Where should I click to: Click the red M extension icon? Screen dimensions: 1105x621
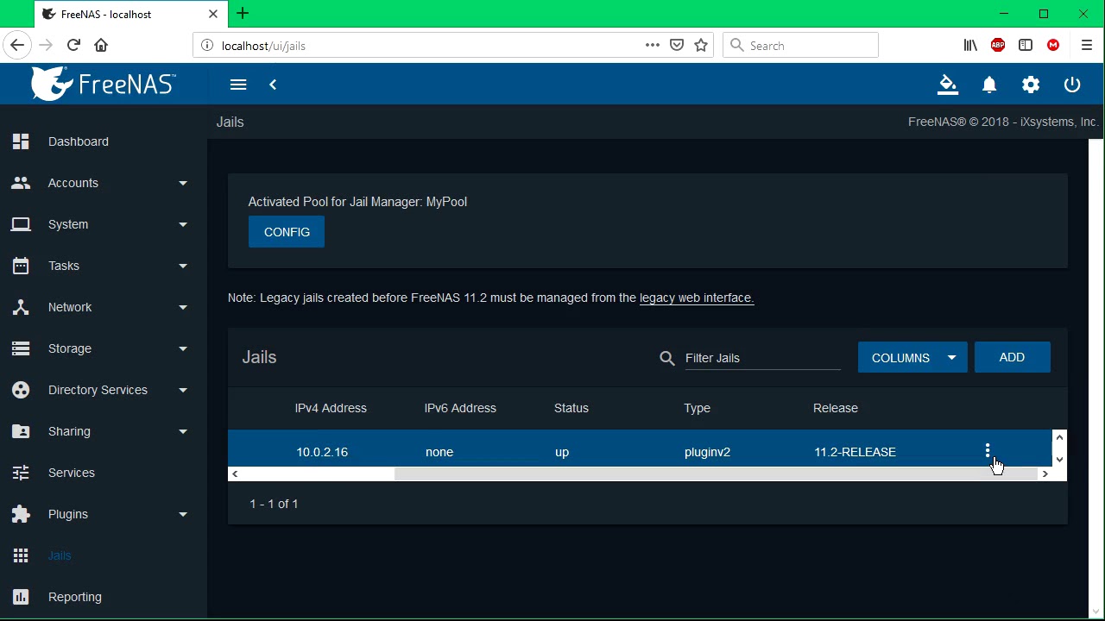1053,45
